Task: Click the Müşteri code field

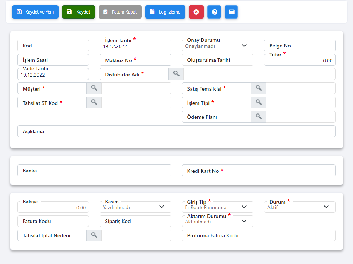Action: [52, 88]
